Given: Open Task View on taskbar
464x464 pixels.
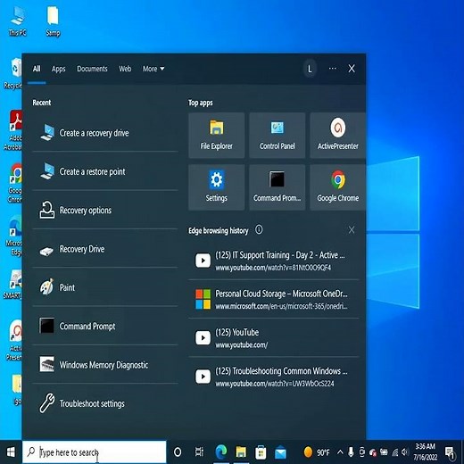Looking at the screenshot, I should (199, 452).
